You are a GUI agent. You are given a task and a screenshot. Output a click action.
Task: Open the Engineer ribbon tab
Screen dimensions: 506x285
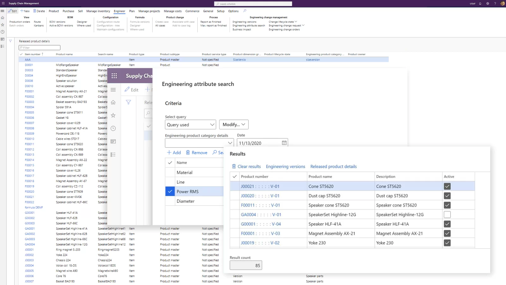click(x=120, y=11)
